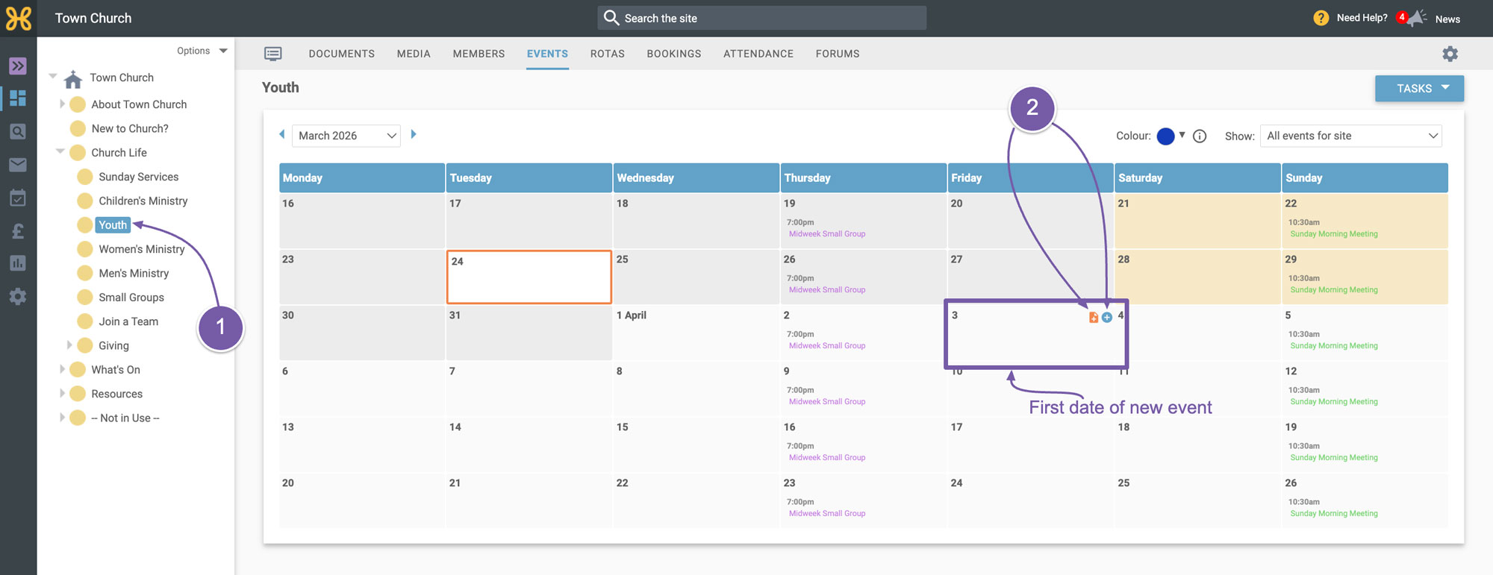This screenshot has height=575, width=1493.
Task: Open the page settings gear icon
Action: (x=1450, y=54)
